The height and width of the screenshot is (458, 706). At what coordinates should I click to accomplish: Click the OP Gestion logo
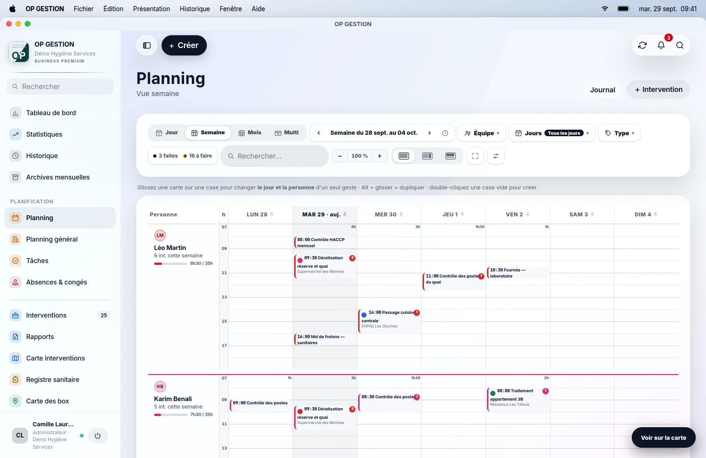[x=19, y=52]
